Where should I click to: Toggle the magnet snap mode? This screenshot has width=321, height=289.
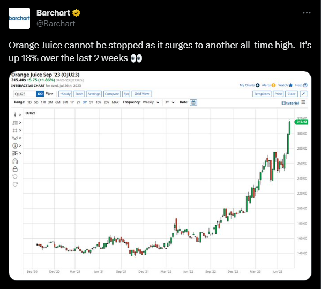tap(15, 161)
